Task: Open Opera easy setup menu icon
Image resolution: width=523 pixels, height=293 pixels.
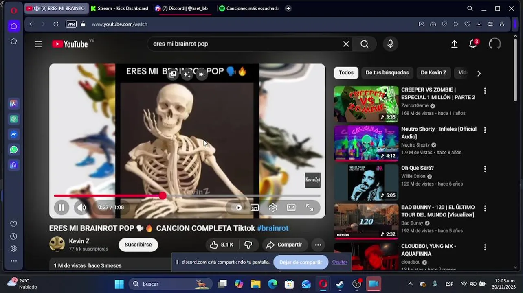Action: (490, 24)
